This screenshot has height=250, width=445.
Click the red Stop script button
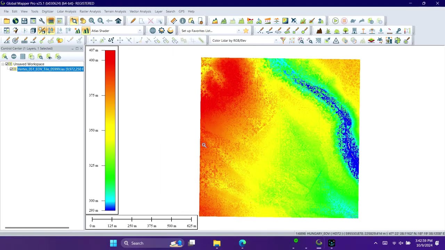[x=344, y=21]
